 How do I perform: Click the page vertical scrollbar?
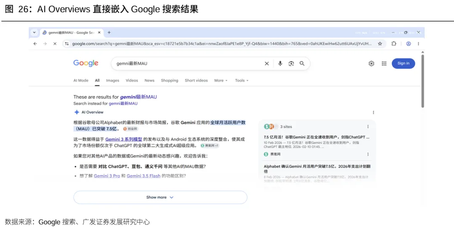422,81
